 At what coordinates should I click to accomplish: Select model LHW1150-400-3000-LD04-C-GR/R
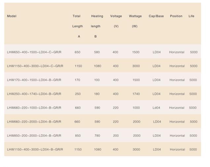[35, 66]
